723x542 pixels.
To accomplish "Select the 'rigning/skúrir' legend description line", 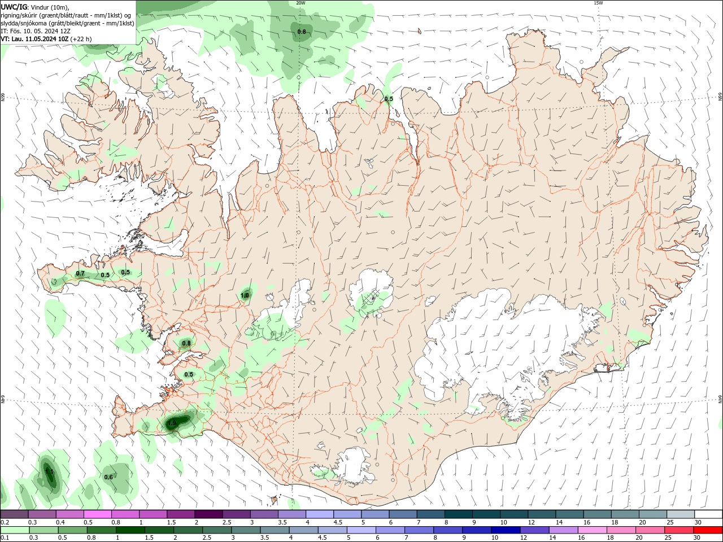I will (66, 15).
